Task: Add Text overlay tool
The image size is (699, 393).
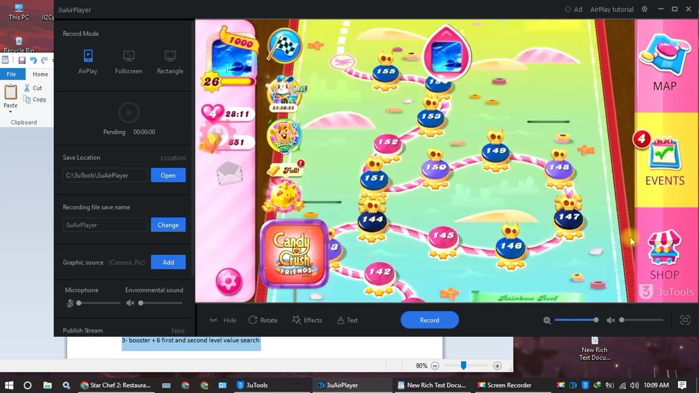Action: (347, 320)
